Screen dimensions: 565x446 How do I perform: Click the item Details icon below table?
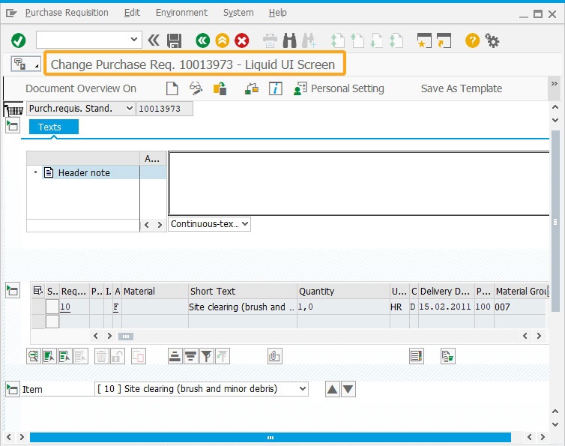[34, 356]
